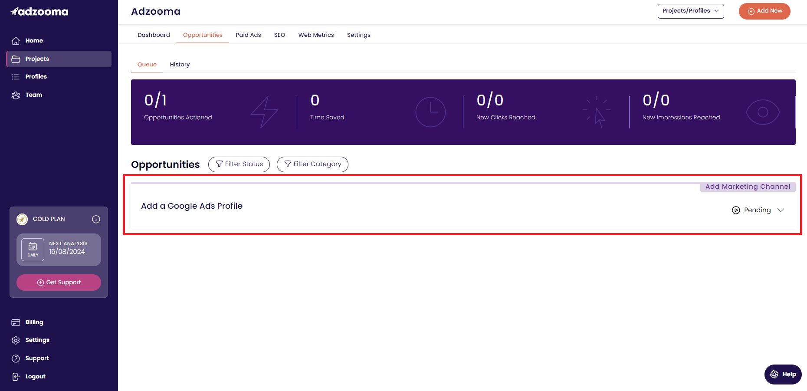
Task: Open the Help chat button
Action: point(783,375)
